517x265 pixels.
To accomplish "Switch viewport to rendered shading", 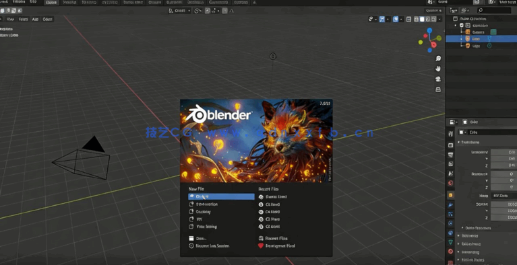I will click(x=433, y=19).
